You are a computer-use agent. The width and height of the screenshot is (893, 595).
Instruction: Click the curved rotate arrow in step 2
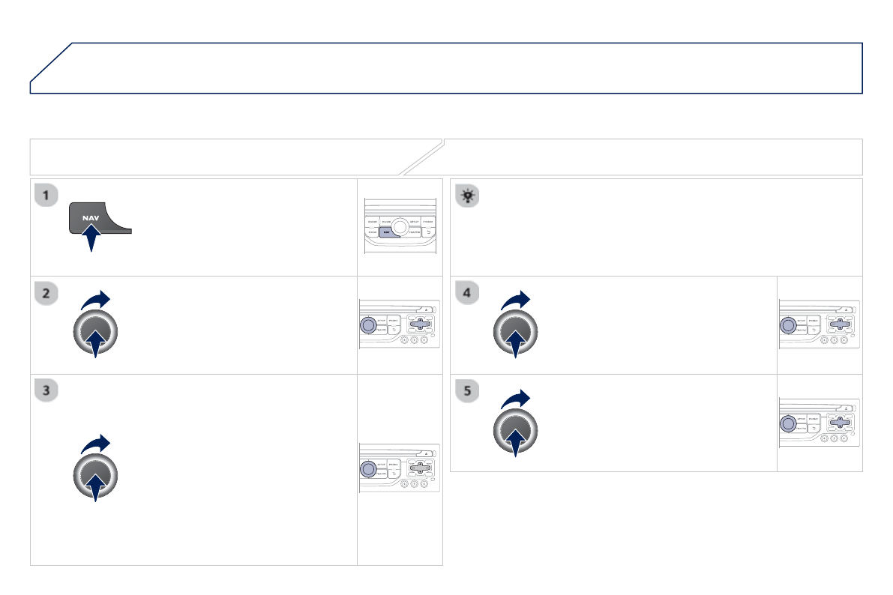[x=96, y=300]
